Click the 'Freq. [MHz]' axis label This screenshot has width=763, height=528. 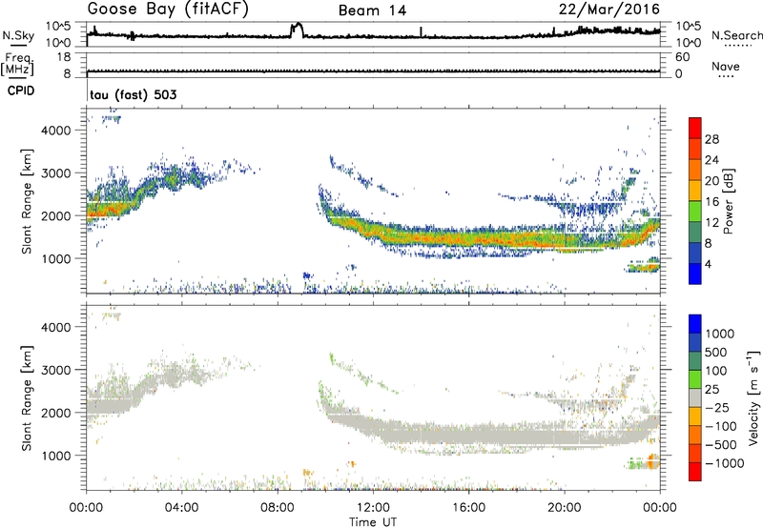pyautogui.click(x=17, y=65)
